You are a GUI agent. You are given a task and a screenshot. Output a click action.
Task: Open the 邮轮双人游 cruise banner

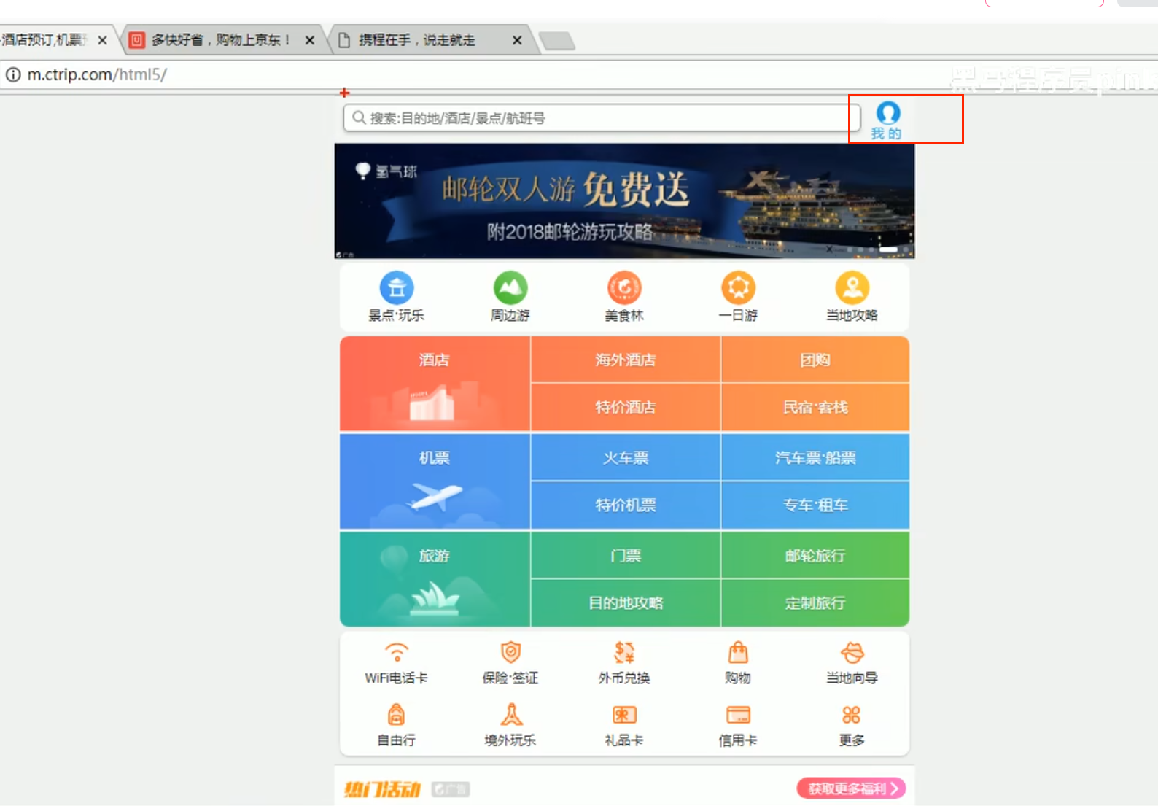pos(624,201)
